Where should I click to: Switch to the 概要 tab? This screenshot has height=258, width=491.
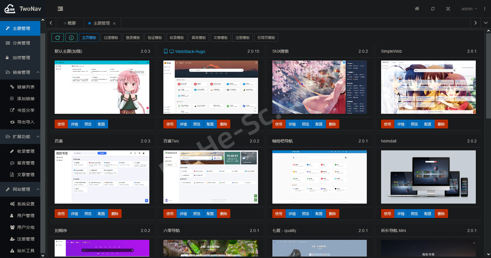click(70, 23)
